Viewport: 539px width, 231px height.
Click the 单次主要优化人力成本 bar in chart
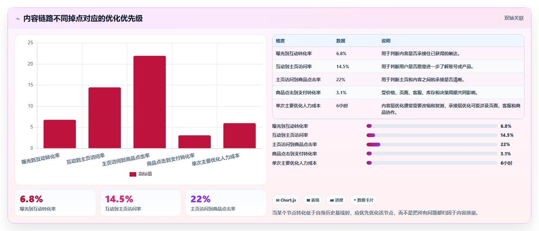click(240, 136)
